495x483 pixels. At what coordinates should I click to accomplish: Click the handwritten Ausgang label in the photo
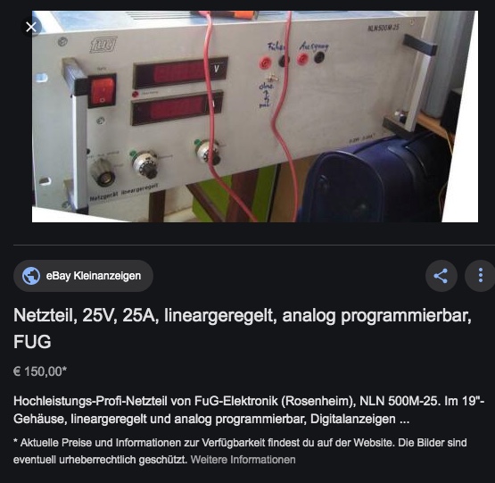click(x=314, y=46)
